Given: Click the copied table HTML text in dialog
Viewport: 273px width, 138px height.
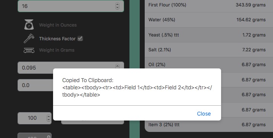Looking at the screenshot, I should 137,91.
